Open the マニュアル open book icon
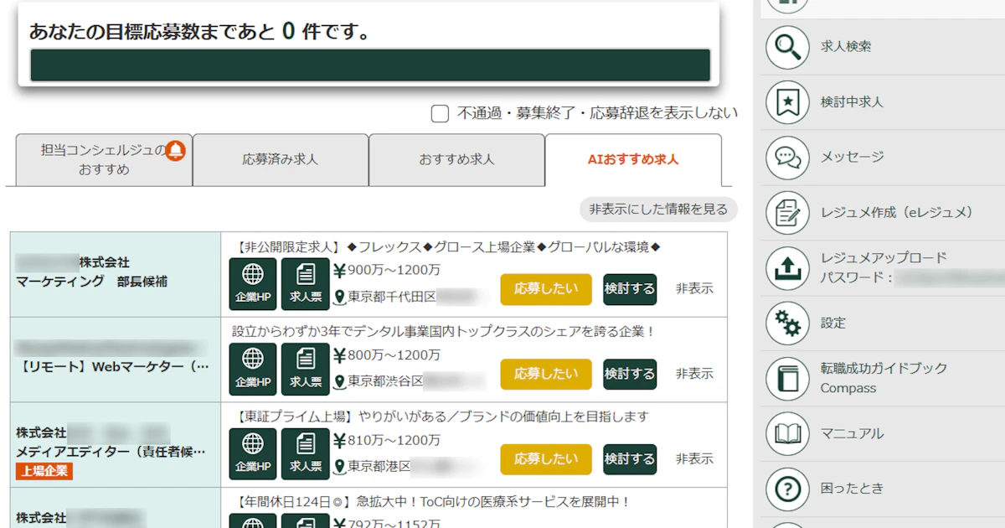1005x528 pixels. click(x=787, y=434)
